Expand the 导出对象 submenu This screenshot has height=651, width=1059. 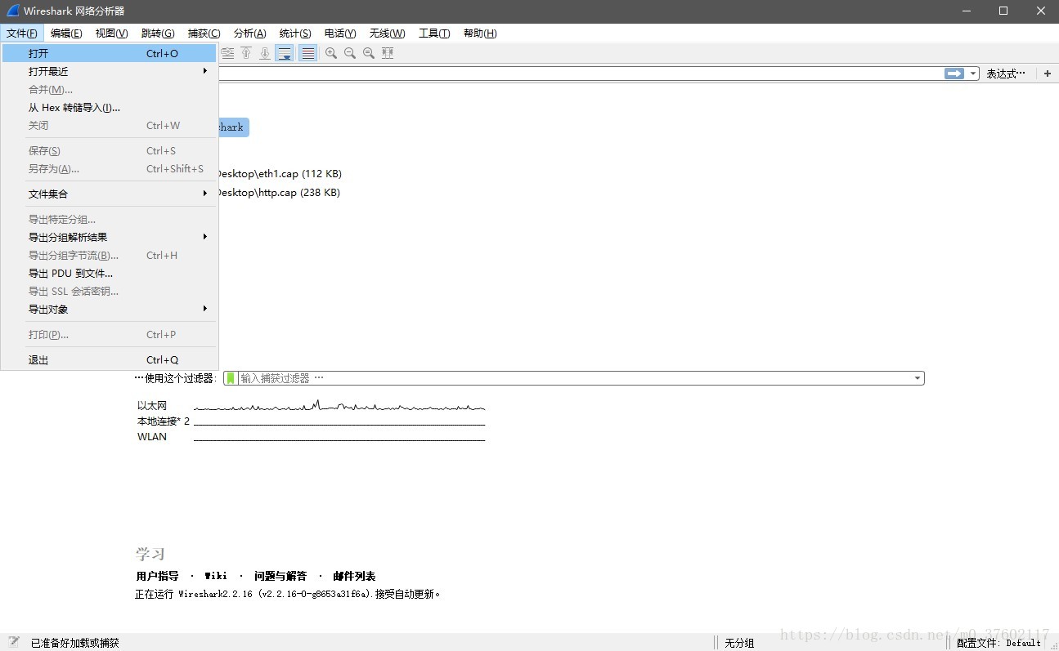(x=110, y=309)
